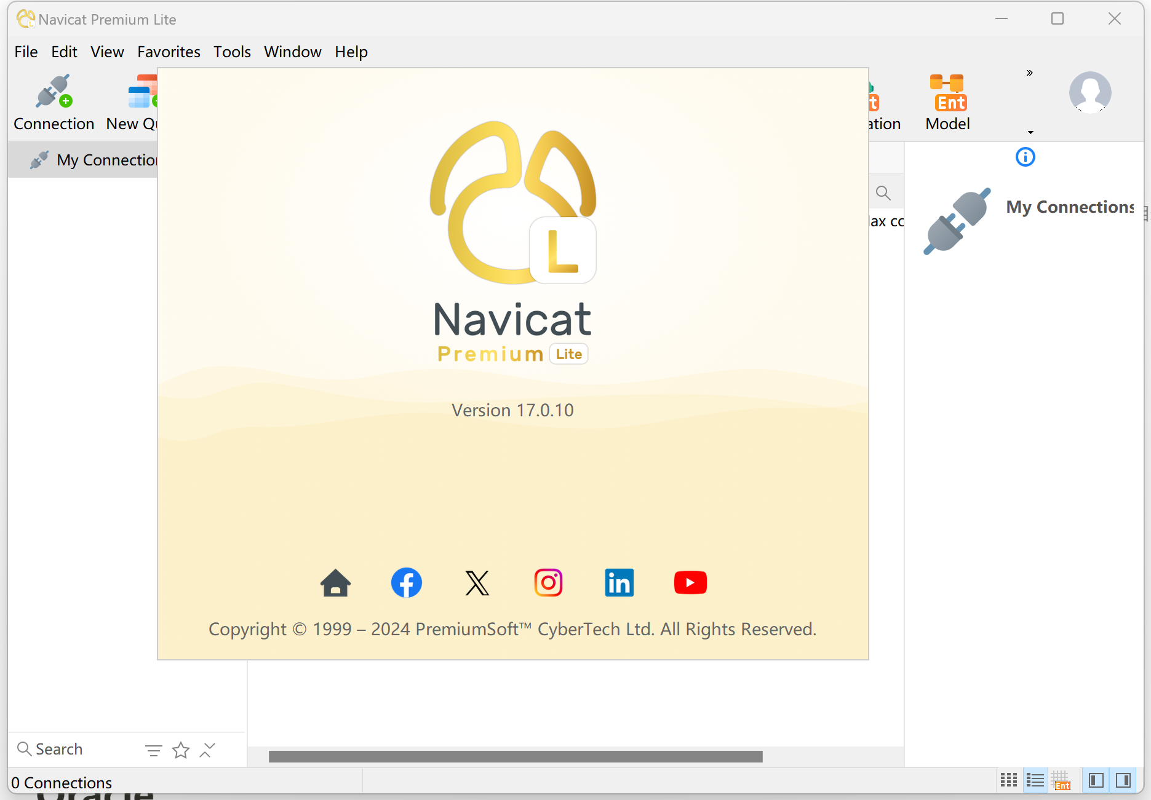The height and width of the screenshot is (800, 1151).
Task: Switch to list view in status bar
Action: point(1035,780)
